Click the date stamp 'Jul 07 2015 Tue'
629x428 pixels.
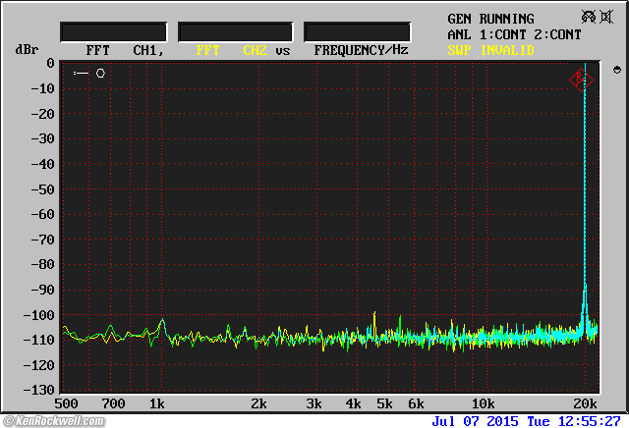click(490, 421)
